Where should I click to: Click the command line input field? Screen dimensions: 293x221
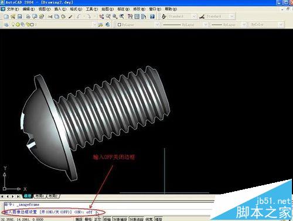point(108,212)
